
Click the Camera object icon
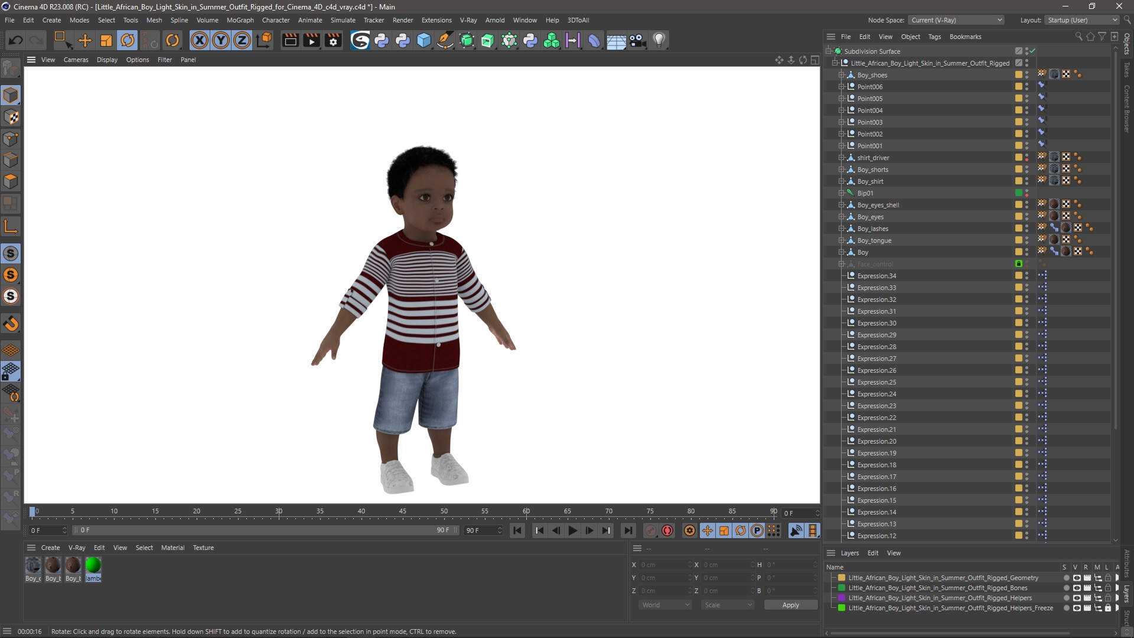pyautogui.click(x=637, y=40)
